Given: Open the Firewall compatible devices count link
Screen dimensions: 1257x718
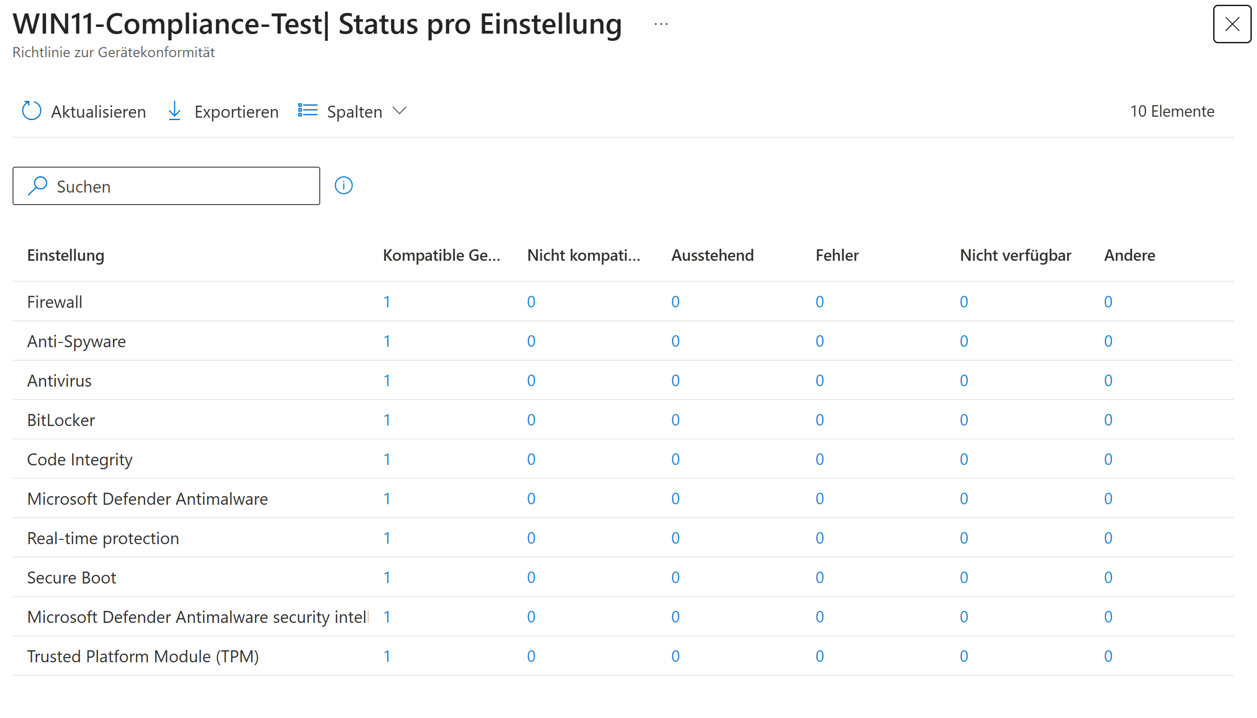Looking at the screenshot, I should click(x=387, y=301).
